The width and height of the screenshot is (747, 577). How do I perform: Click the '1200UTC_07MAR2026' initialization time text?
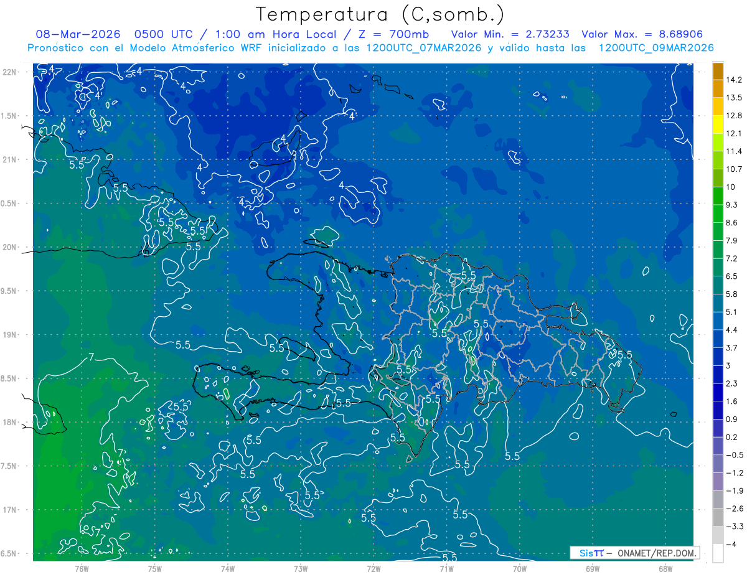[425, 48]
